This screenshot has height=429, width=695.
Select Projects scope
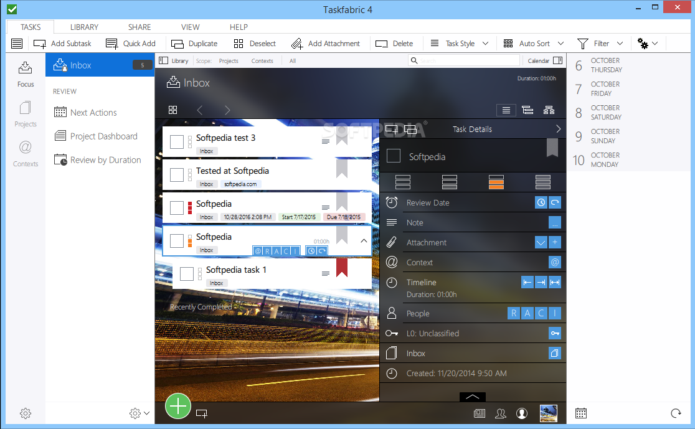point(229,61)
